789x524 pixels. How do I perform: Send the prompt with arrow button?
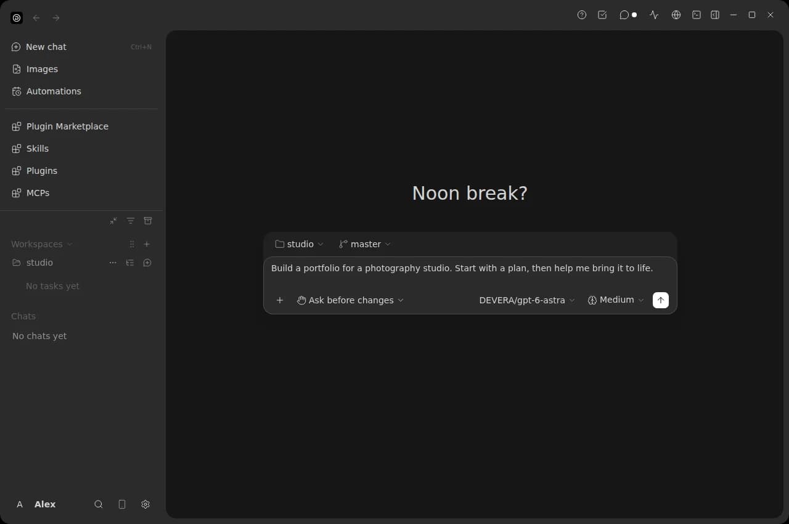coord(661,300)
